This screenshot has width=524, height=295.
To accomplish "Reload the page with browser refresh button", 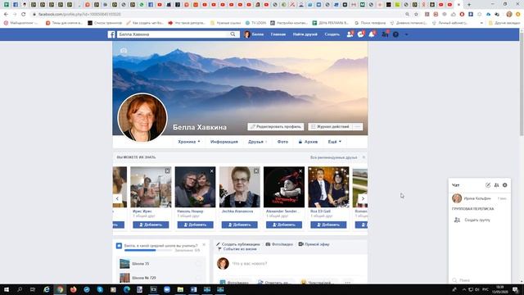I will [24, 15].
